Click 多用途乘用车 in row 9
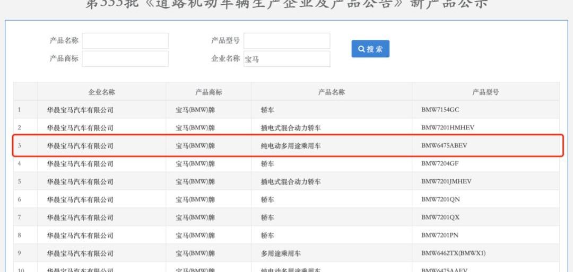This screenshot has height=272, width=573. (281, 253)
